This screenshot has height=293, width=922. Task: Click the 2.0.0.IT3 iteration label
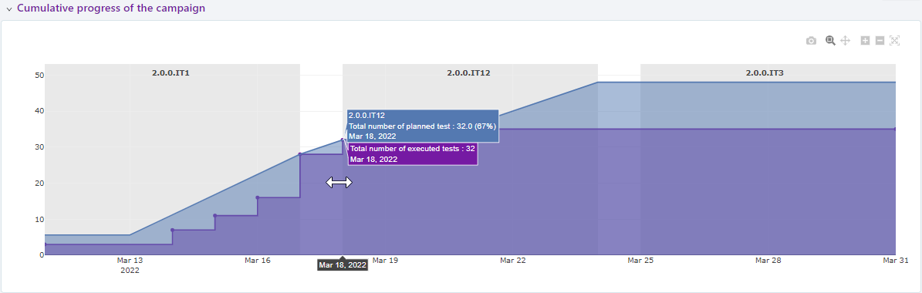coord(765,73)
